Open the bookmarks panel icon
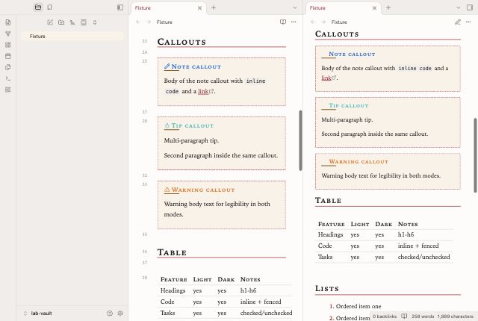 click(50, 7)
